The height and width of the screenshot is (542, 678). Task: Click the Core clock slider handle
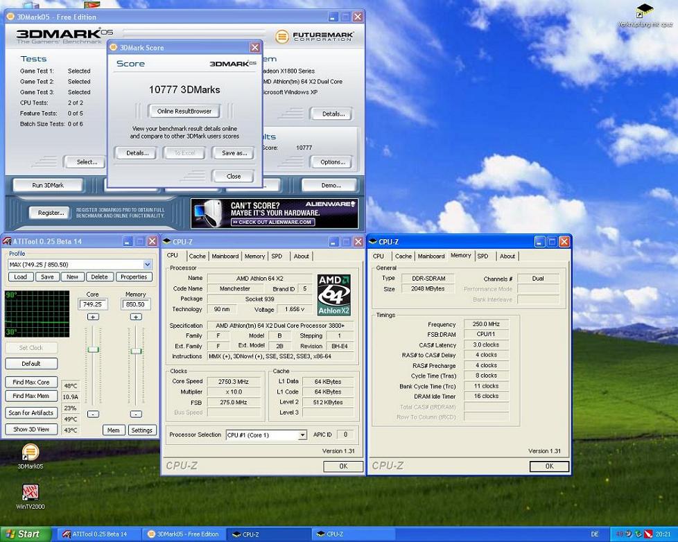tap(93, 349)
